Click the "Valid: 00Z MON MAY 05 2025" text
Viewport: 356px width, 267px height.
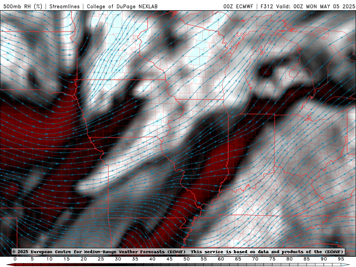coord(316,6)
